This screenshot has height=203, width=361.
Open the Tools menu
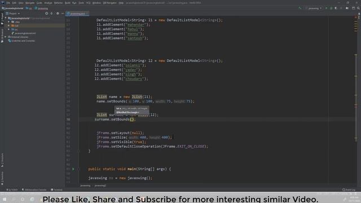pos(81,3)
